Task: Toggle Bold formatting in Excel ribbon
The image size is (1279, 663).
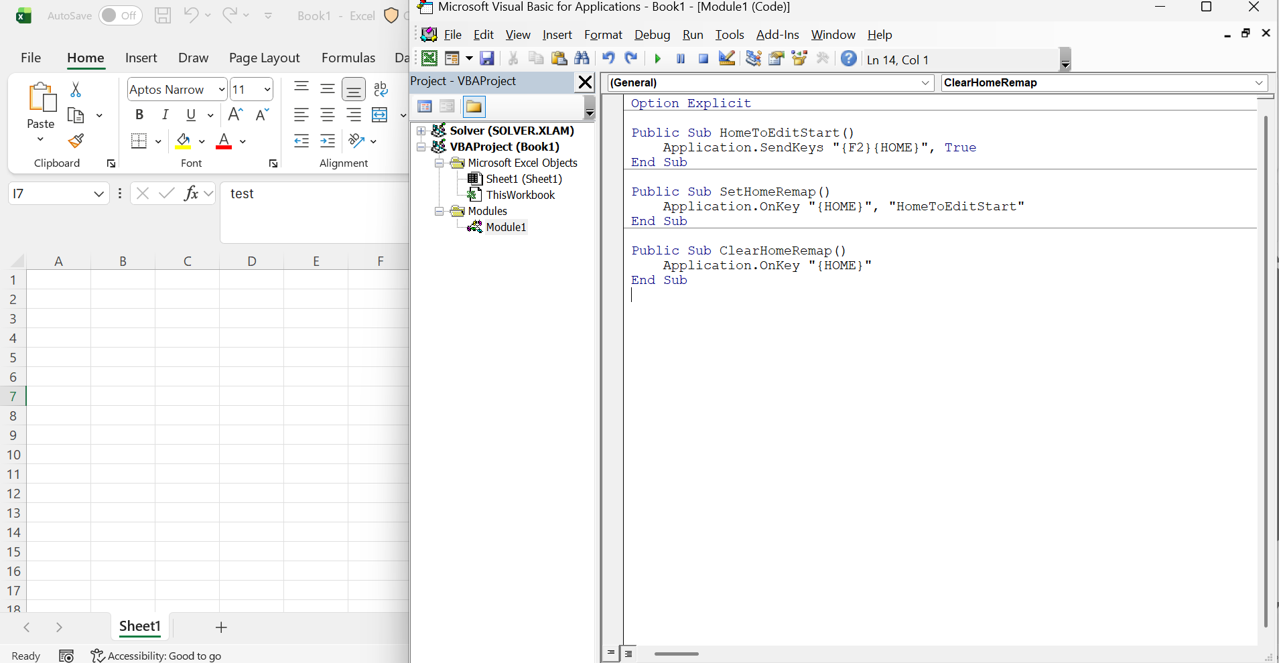Action: pos(139,115)
